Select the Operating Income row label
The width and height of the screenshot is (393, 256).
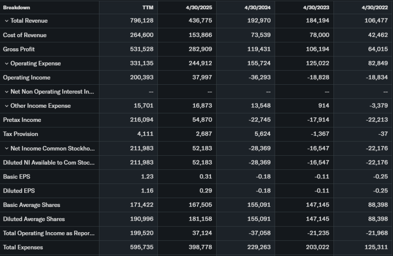click(x=26, y=77)
